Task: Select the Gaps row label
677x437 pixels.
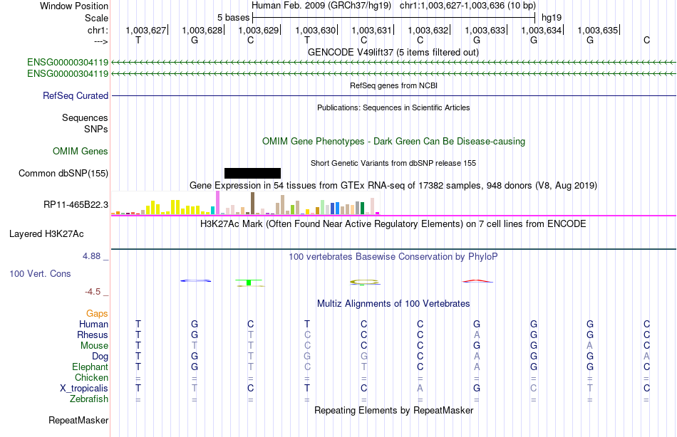Action: (x=97, y=313)
